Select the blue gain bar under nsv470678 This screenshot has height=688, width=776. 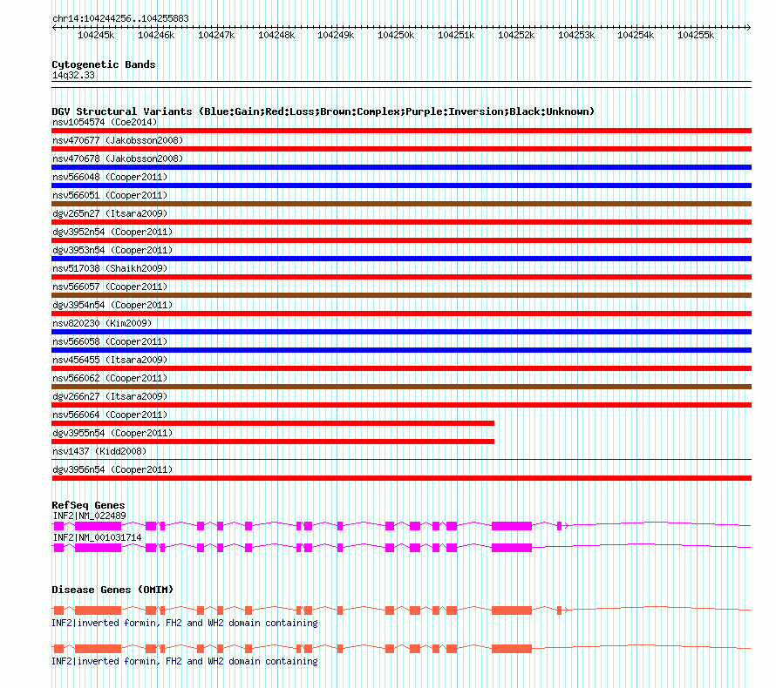coord(401,167)
